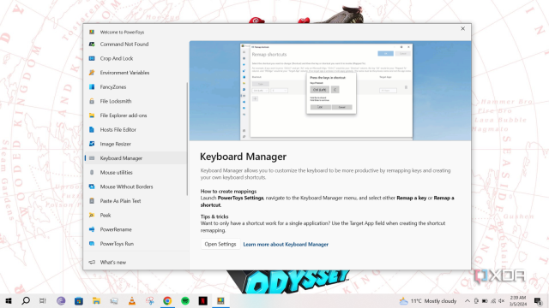Select the Hosts File Editor label

[118, 129]
